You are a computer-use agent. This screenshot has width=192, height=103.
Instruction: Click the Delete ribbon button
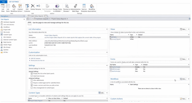(33, 7)
